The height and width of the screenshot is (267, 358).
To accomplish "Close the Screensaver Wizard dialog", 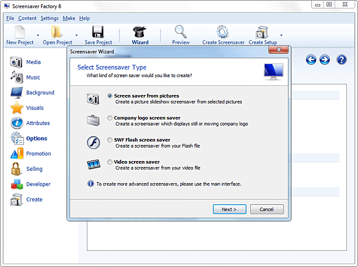I will (279, 49).
